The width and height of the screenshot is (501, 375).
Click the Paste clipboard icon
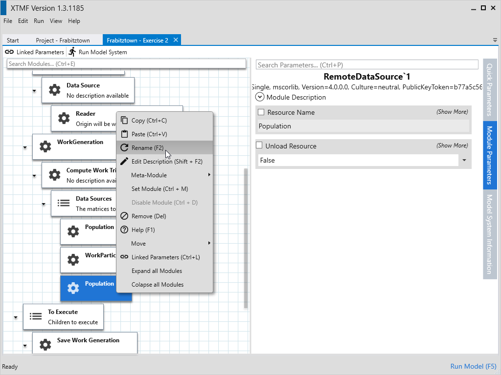[124, 134]
